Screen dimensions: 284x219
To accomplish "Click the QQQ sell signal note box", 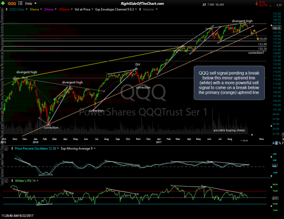I will 229,83.
